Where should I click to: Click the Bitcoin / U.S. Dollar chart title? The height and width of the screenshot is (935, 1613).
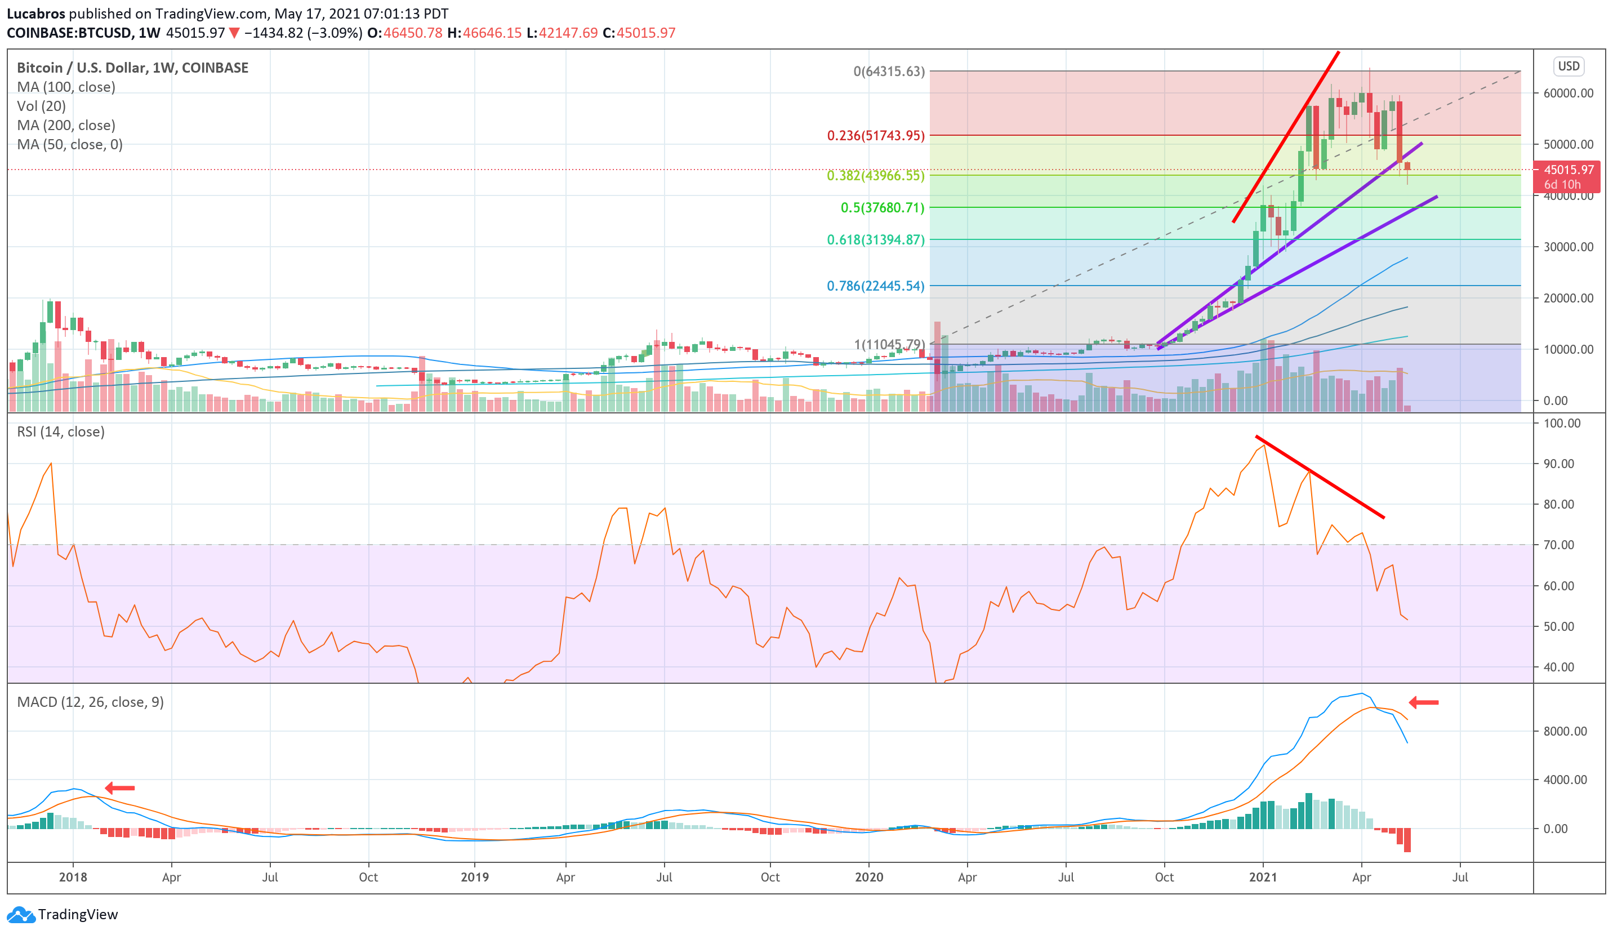[132, 68]
